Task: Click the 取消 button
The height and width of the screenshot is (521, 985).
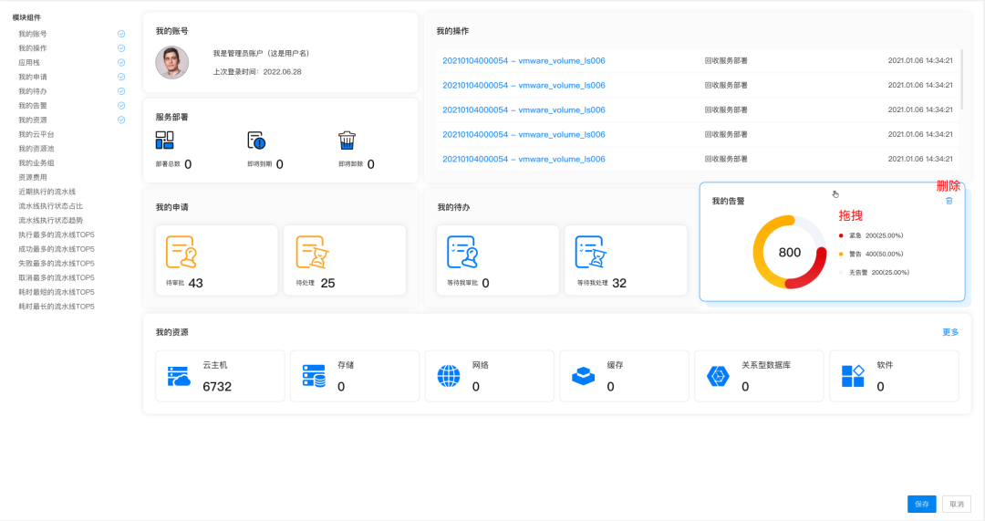Action: click(957, 504)
